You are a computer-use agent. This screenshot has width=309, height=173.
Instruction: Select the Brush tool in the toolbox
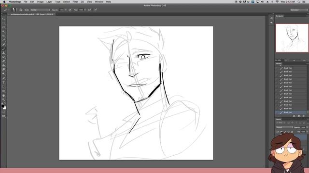[x=3, y=49]
